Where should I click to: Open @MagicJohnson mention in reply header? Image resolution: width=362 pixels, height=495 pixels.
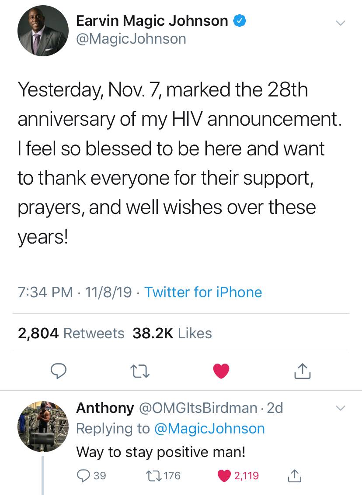pyautogui.click(x=209, y=428)
